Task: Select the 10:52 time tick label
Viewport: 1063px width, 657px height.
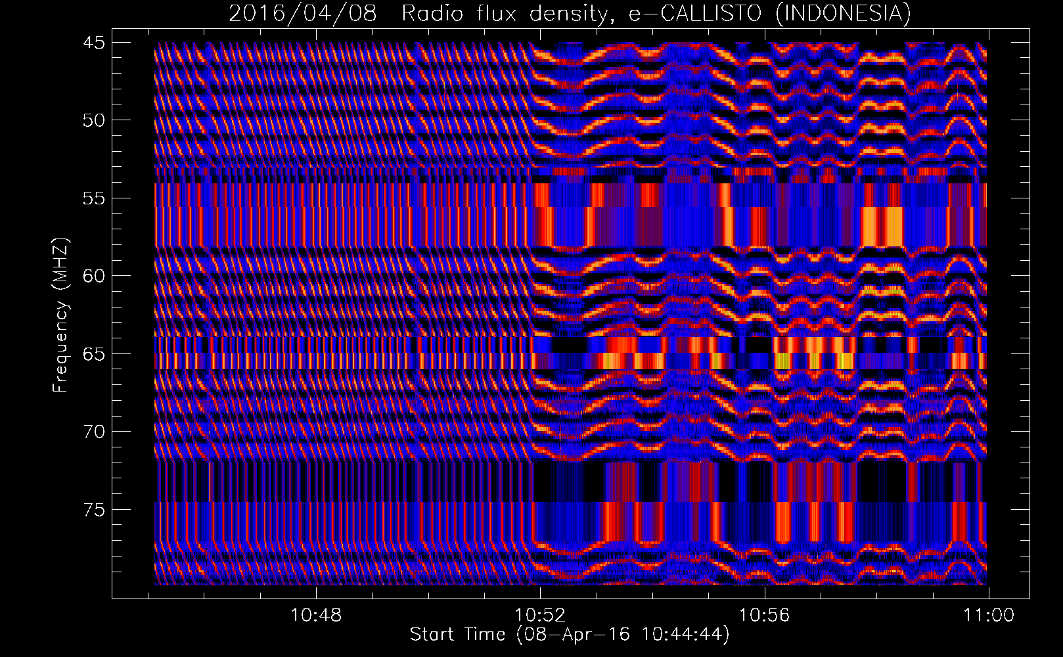Action: coord(540,616)
